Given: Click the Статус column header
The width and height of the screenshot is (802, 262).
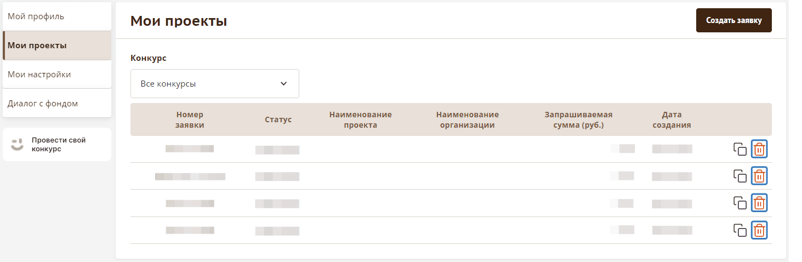Looking at the screenshot, I should [278, 119].
